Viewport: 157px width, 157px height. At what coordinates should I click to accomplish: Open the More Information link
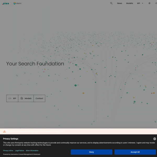click(x=32, y=150)
